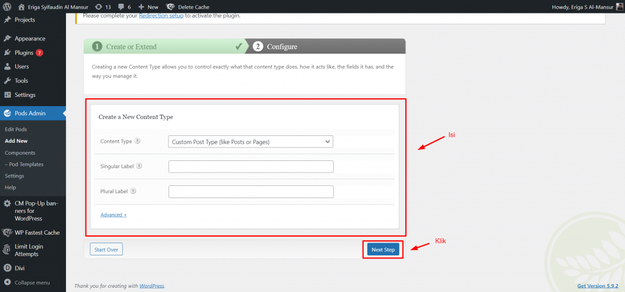This screenshot has height=292, width=625.
Task: Click the Tools wrench icon
Action: [7, 81]
